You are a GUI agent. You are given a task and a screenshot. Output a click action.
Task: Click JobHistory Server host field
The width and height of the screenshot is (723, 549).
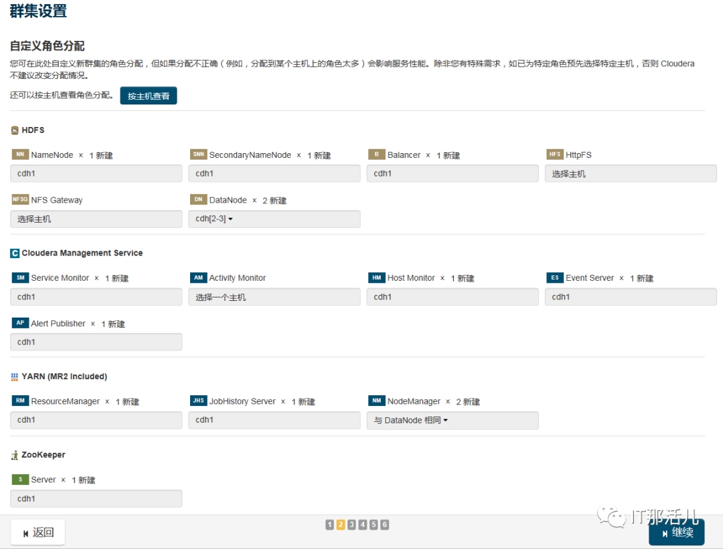[274, 420]
